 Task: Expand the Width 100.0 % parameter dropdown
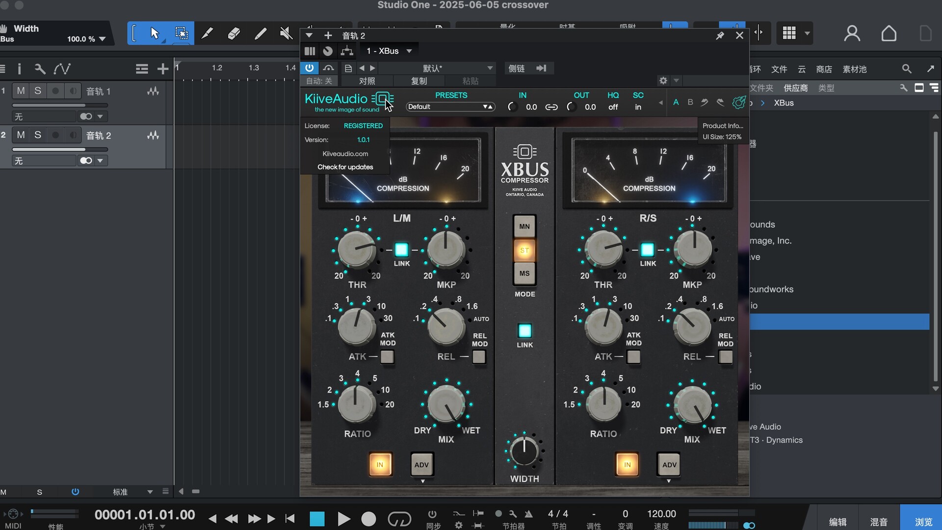102,39
